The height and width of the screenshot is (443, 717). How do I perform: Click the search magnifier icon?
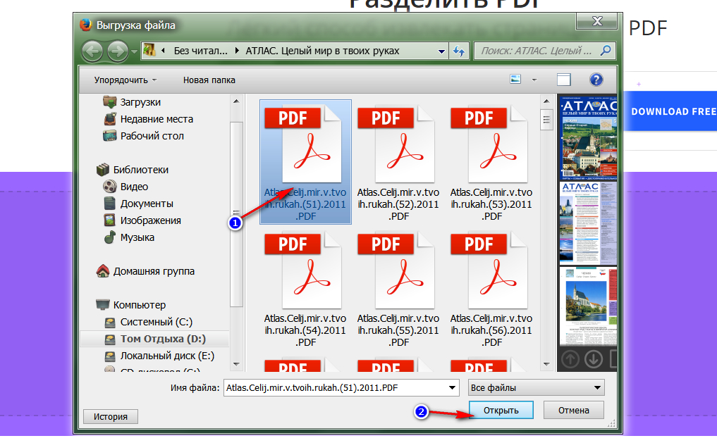click(606, 50)
